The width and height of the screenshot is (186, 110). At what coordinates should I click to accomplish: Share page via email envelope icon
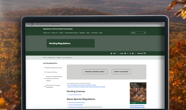[x=125, y=53]
